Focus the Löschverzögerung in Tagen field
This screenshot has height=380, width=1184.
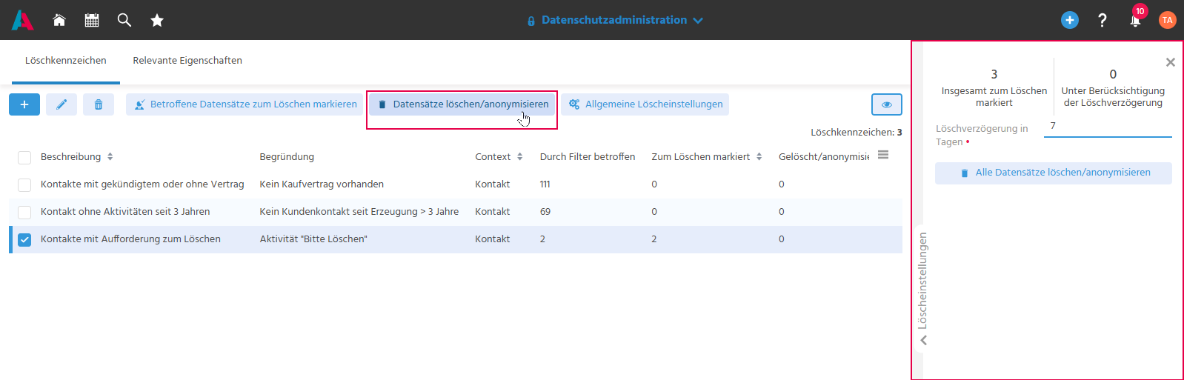tap(1108, 126)
